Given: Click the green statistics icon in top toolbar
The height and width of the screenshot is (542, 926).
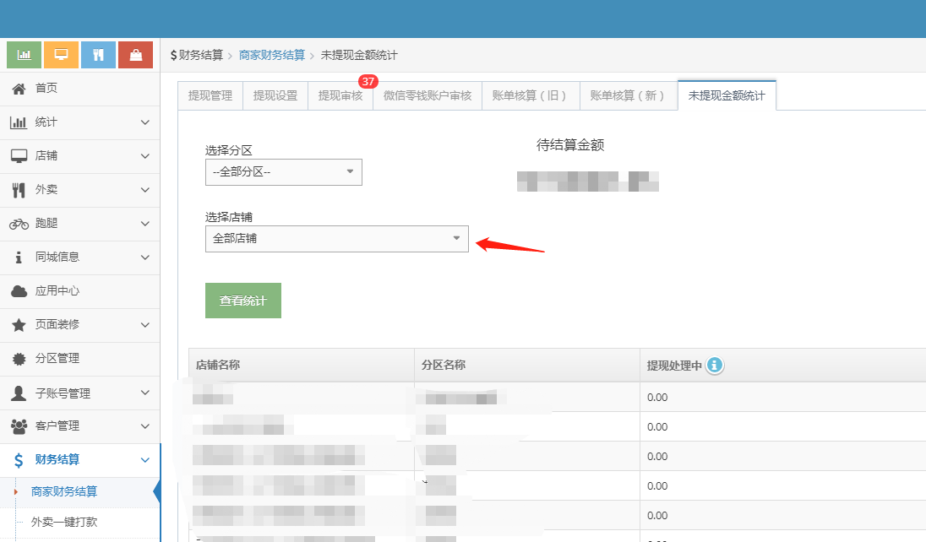Looking at the screenshot, I should 23,54.
